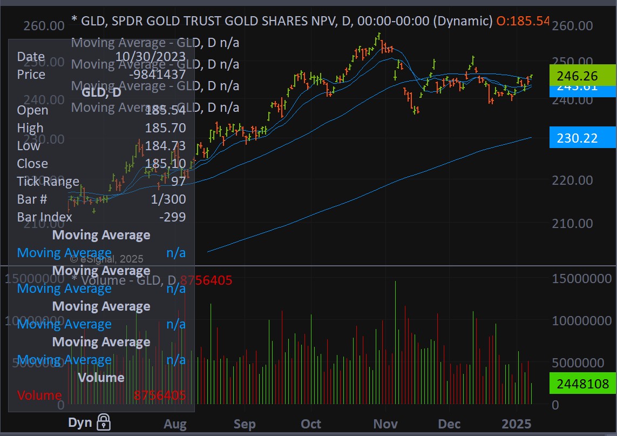Click the orange O:185.54 value in the title

point(523,21)
